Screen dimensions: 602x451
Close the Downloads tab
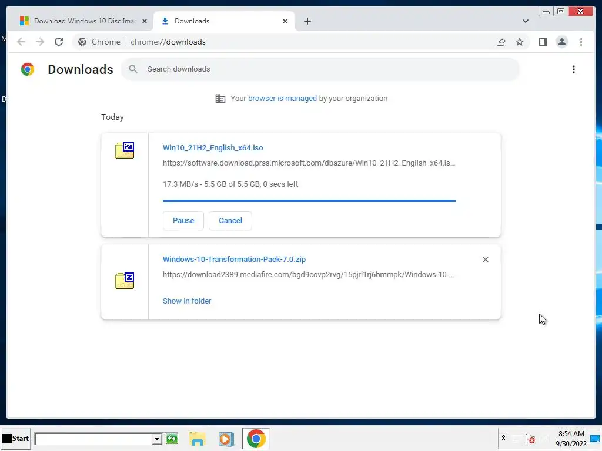pyautogui.click(x=285, y=21)
